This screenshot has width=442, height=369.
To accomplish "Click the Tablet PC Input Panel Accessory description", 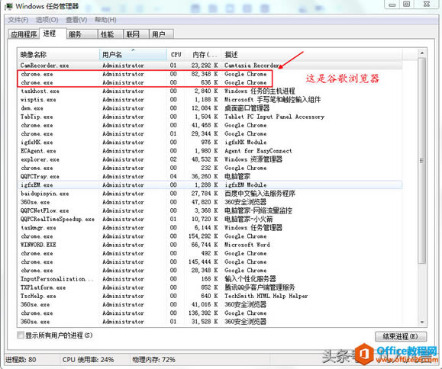I will point(274,117).
